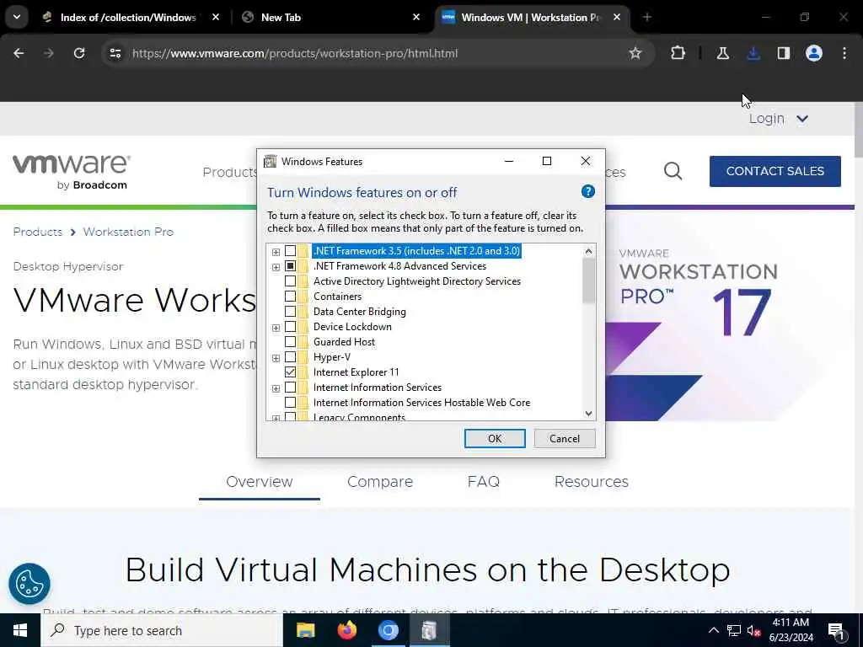Check Active Directory Lightweight Directory Services
Viewport: 863px width, 647px height.
[x=290, y=281]
